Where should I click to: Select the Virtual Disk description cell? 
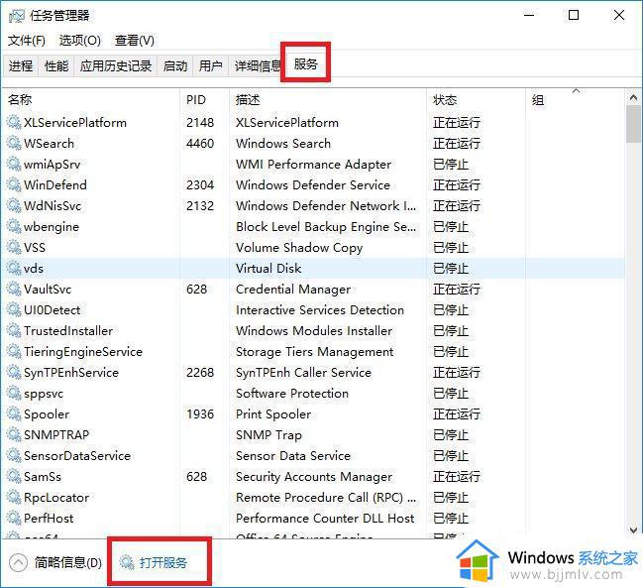click(268, 269)
